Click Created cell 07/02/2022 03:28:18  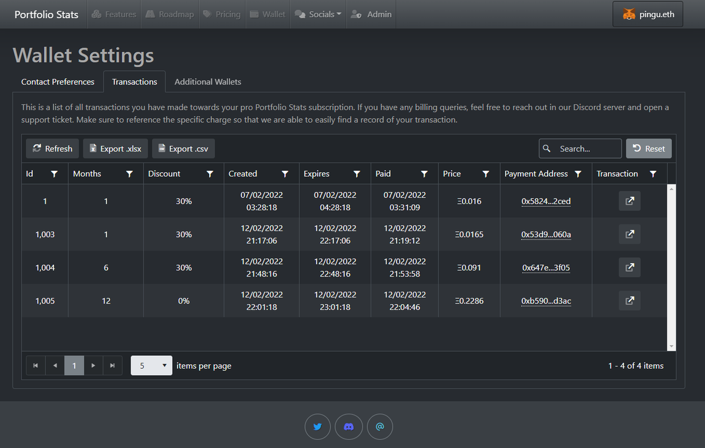[x=261, y=201]
